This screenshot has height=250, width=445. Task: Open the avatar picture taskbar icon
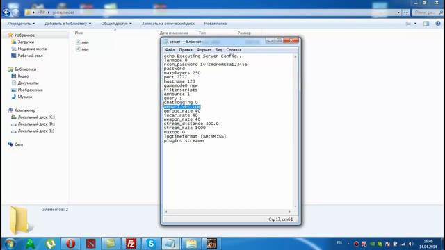pos(211,244)
